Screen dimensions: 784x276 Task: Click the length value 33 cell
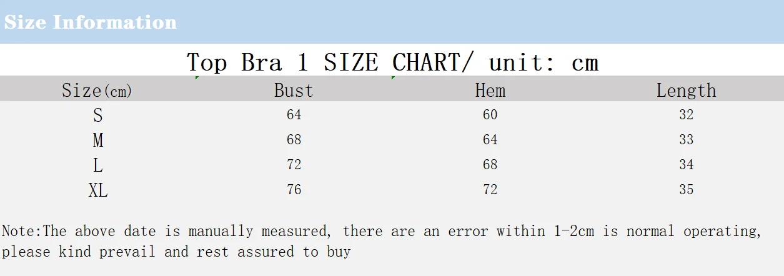click(x=687, y=140)
